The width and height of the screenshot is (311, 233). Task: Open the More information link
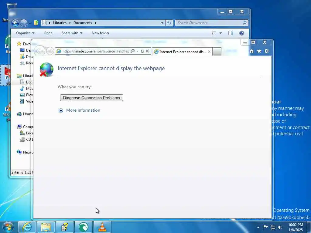point(83,110)
